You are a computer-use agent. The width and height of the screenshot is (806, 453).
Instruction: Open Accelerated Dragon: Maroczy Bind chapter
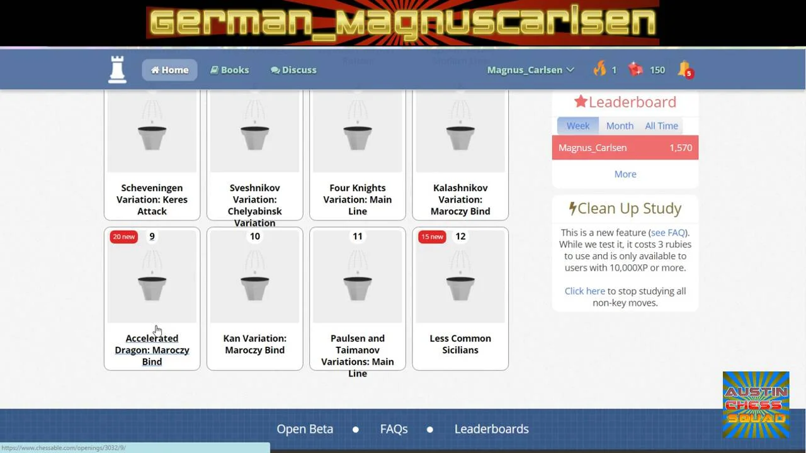pyautogui.click(x=152, y=350)
